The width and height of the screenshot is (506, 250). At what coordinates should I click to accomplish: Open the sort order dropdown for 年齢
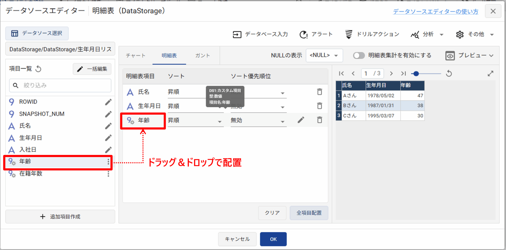(x=195, y=121)
